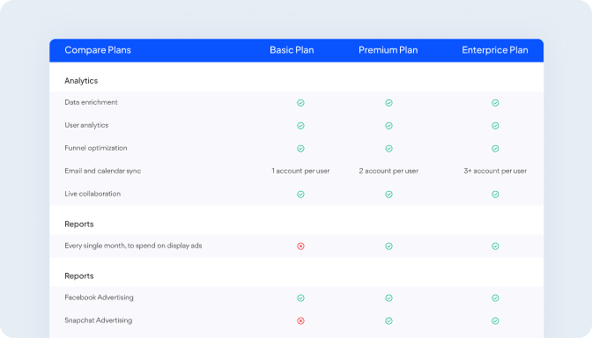Click the User analytics feature label

click(86, 125)
